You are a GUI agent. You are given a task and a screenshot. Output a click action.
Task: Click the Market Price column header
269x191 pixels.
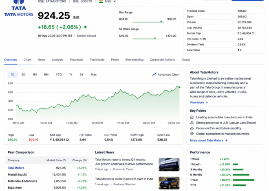tap(56, 160)
